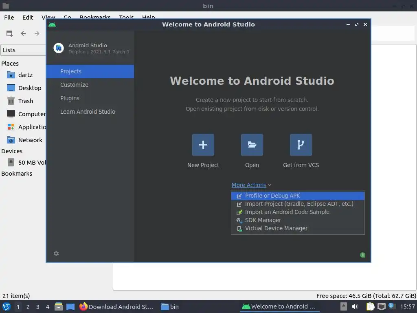Click forward arrow in file manager toolbar
The width and height of the screenshot is (417, 313).
click(37, 33)
